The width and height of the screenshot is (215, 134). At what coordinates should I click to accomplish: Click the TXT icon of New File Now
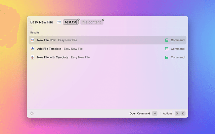pyautogui.click(x=33, y=40)
